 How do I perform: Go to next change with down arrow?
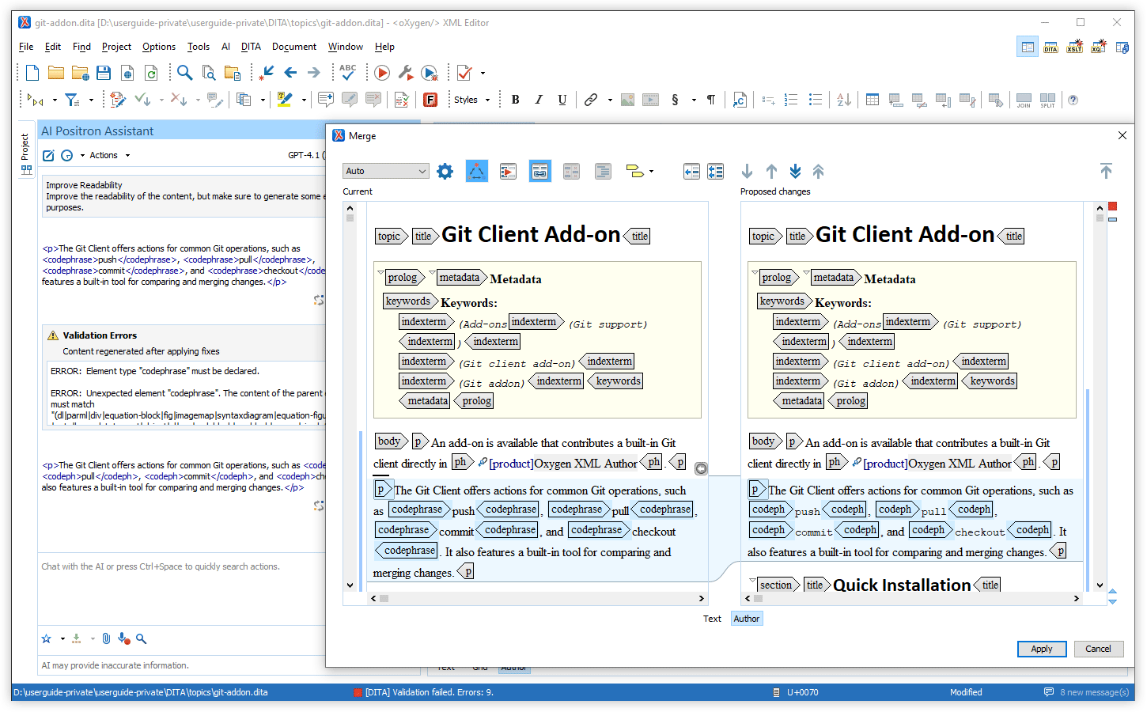747,171
